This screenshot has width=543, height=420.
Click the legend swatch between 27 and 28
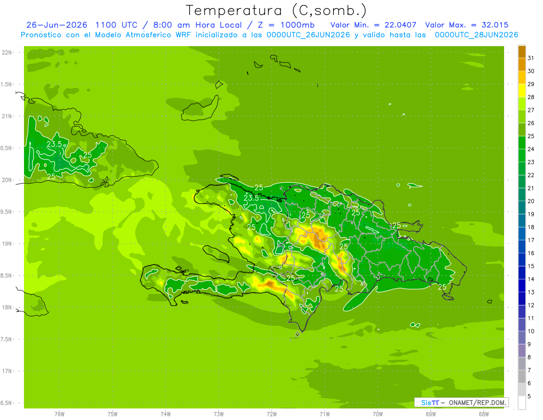coord(522,103)
